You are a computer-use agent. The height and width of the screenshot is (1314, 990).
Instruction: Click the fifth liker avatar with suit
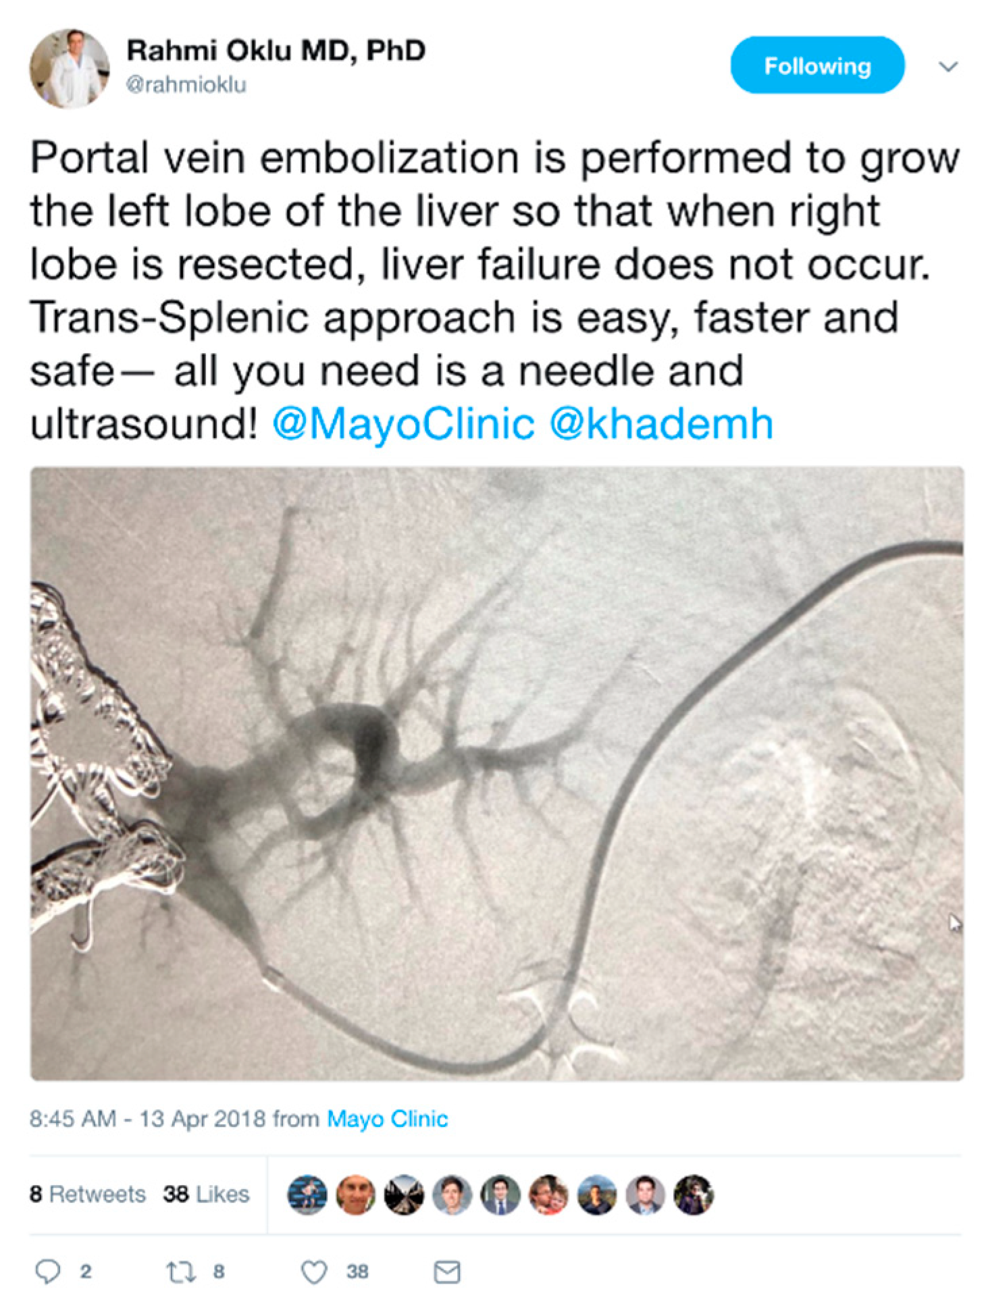pyautogui.click(x=500, y=1194)
